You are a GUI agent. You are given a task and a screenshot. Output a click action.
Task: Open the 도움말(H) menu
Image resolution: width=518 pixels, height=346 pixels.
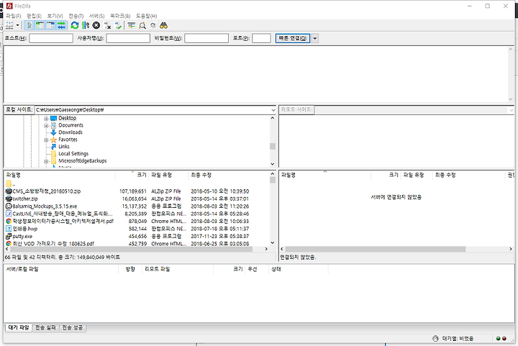(x=146, y=16)
